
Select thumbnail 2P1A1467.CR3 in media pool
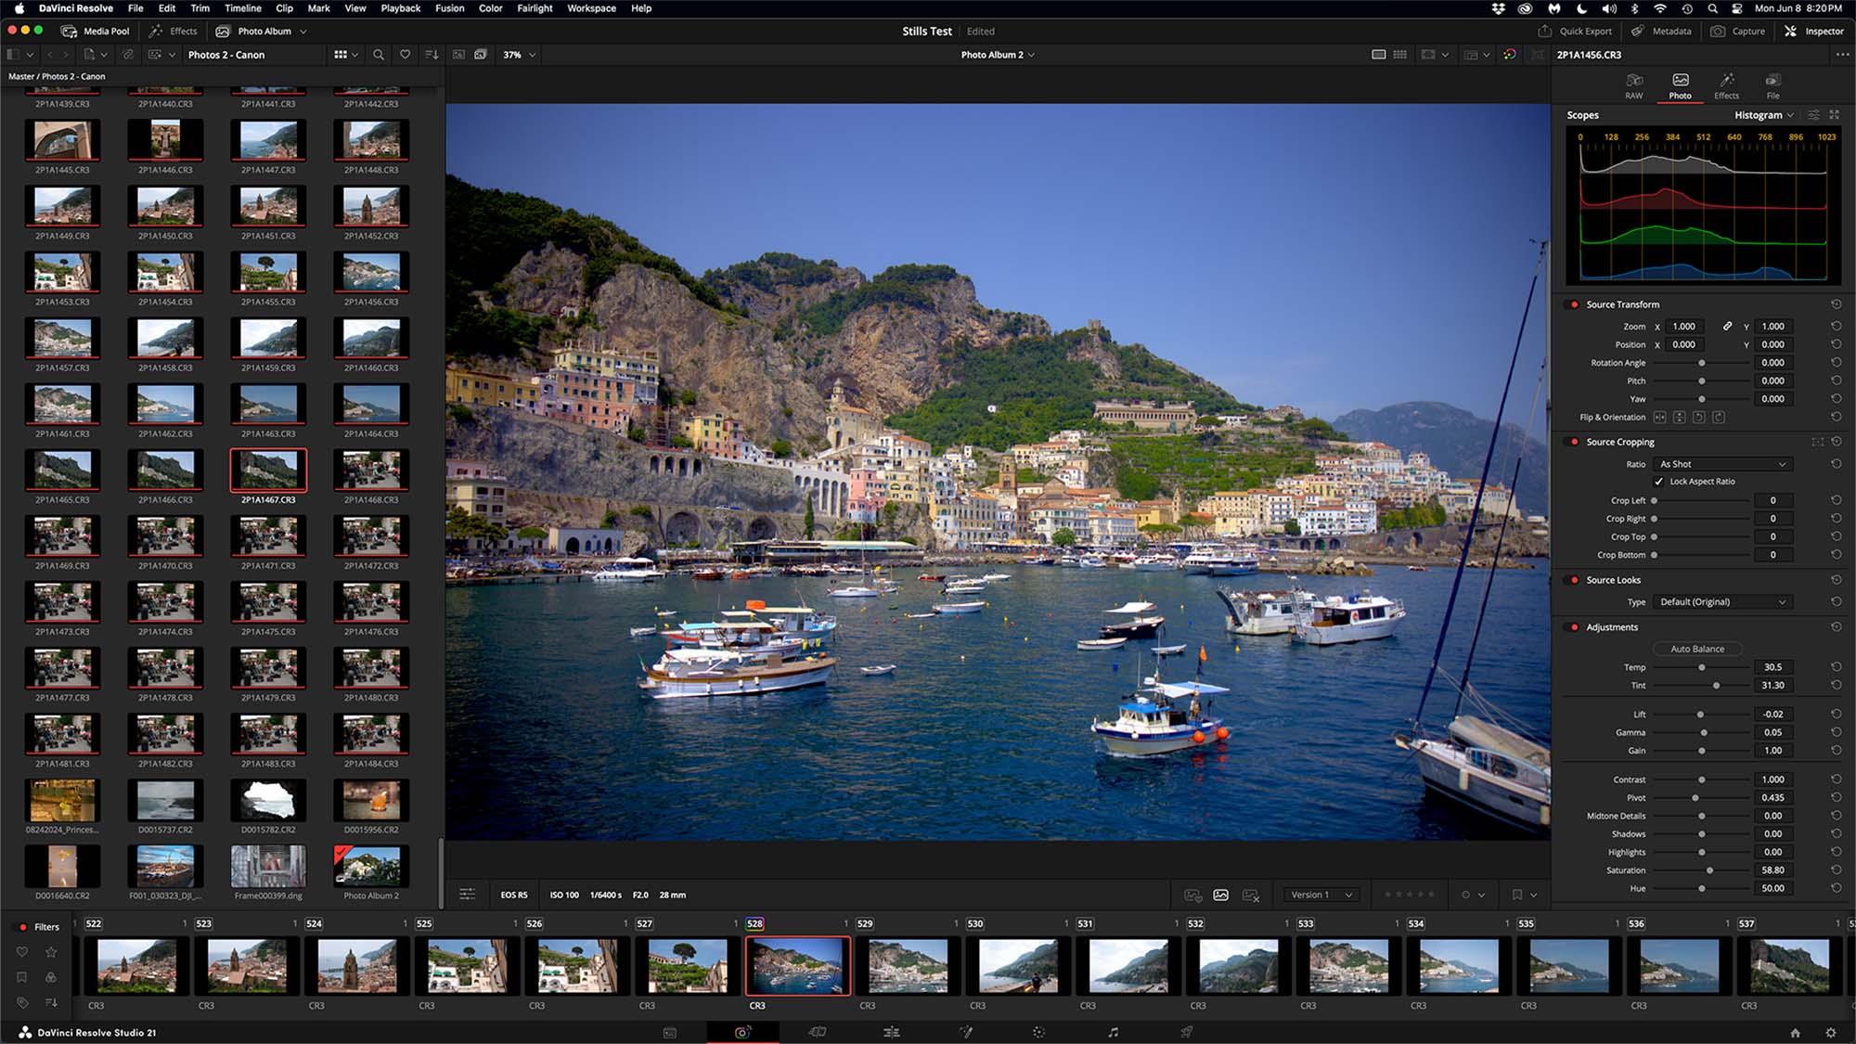268,470
